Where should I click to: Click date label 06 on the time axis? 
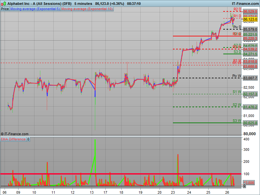(5, 192)
